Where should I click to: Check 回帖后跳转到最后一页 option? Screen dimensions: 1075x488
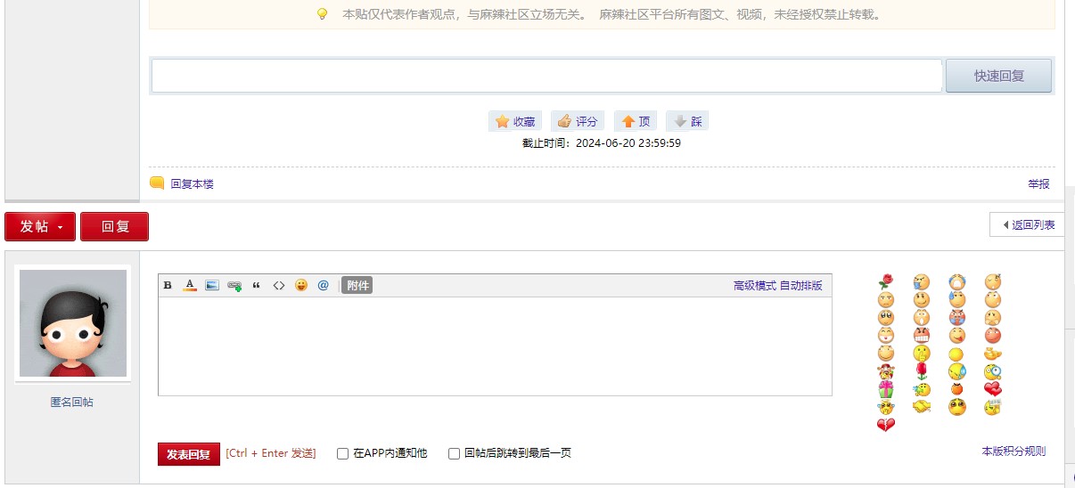click(x=454, y=453)
